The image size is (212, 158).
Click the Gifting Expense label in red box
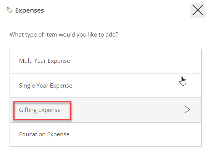pyautogui.click(x=40, y=110)
